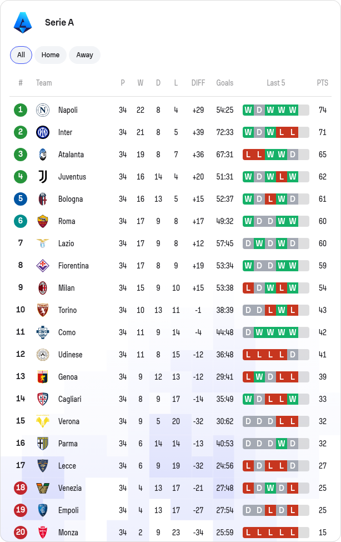Click the Verona yellow crest icon

click(43, 421)
